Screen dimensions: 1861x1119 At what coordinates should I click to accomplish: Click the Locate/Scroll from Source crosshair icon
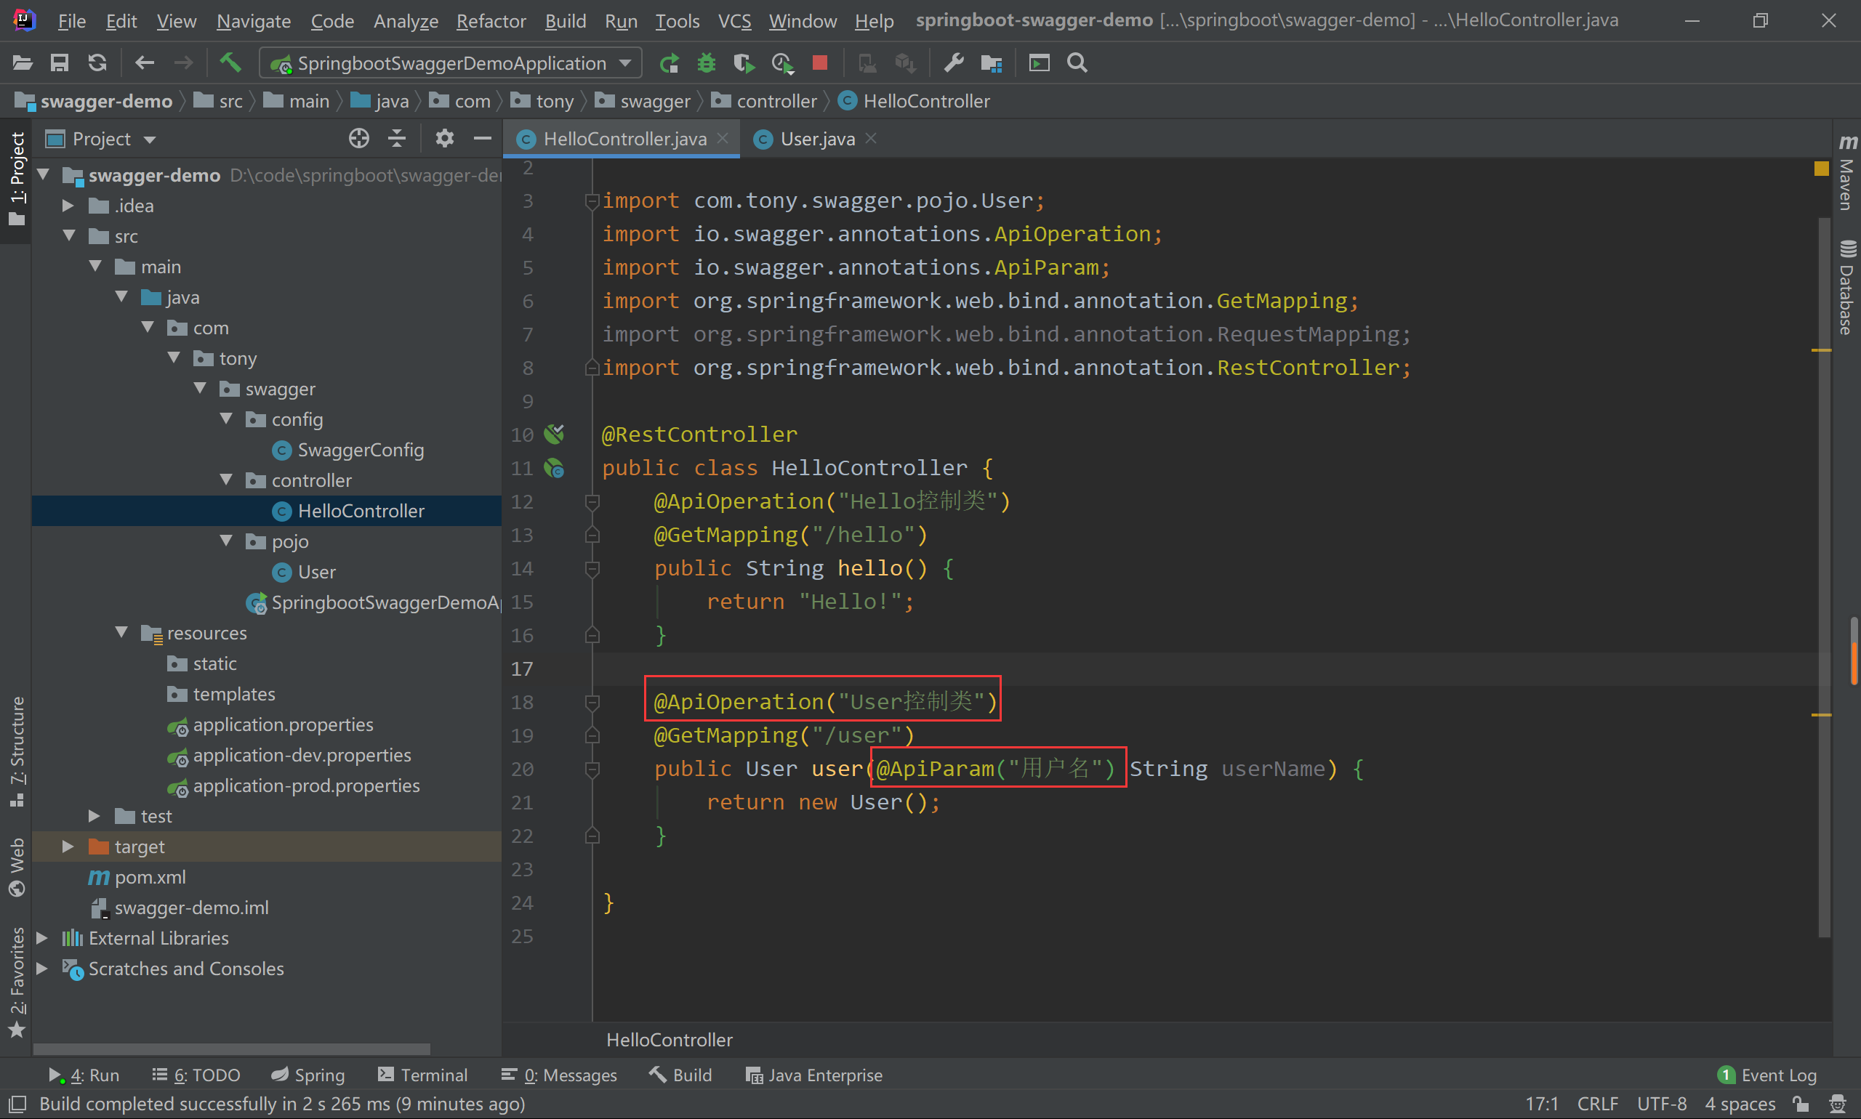coord(359,139)
